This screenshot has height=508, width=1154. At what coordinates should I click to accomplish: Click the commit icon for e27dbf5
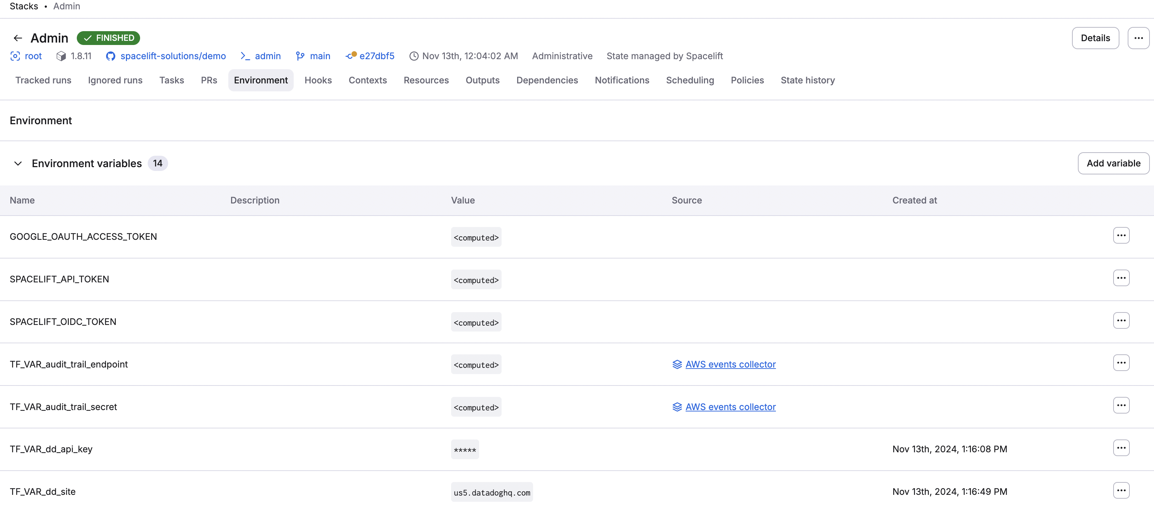(x=350, y=56)
